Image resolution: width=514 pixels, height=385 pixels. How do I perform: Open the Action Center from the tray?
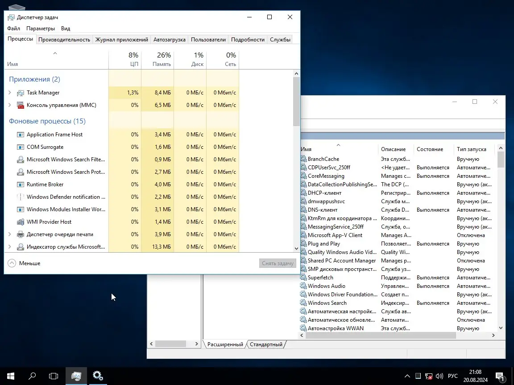499,376
